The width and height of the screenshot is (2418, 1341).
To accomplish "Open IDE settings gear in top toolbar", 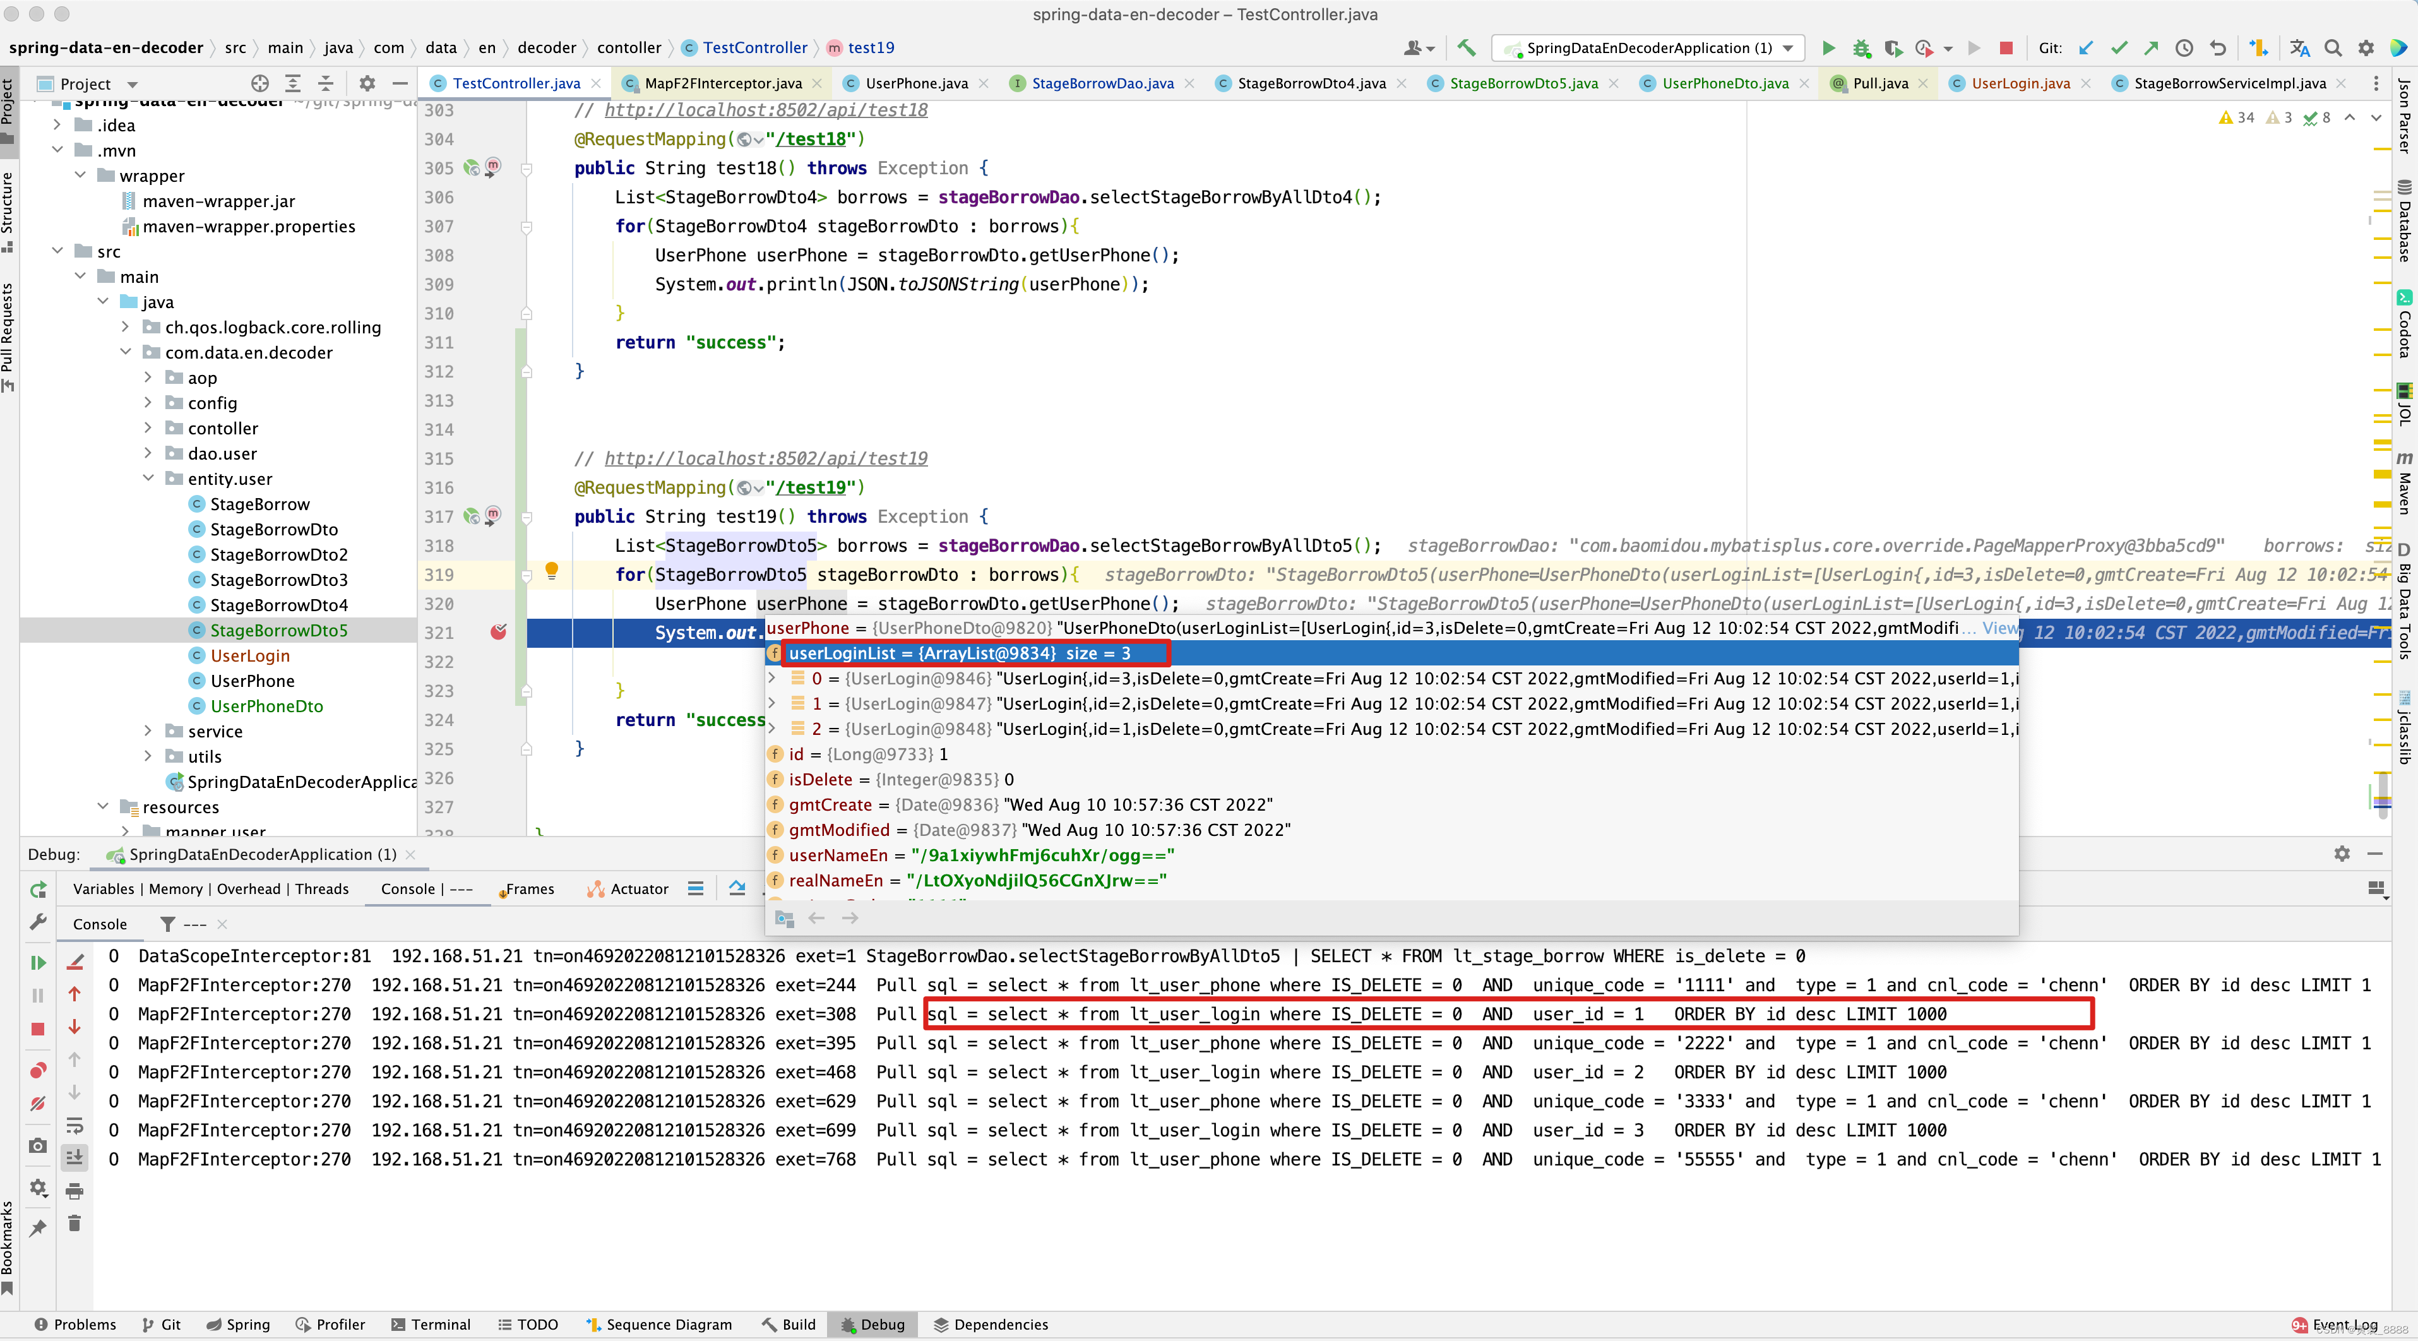I will [x=2366, y=47].
